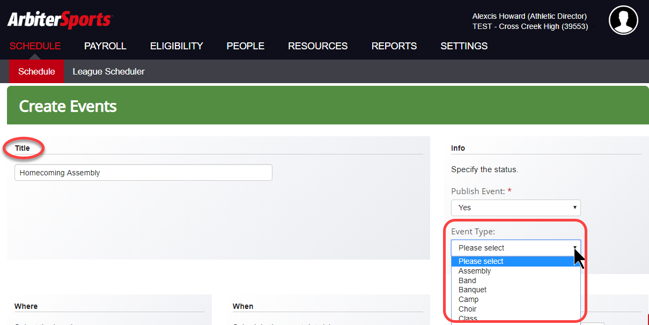
Task: Open the SETTINGS menu
Action: tap(463, 46)
